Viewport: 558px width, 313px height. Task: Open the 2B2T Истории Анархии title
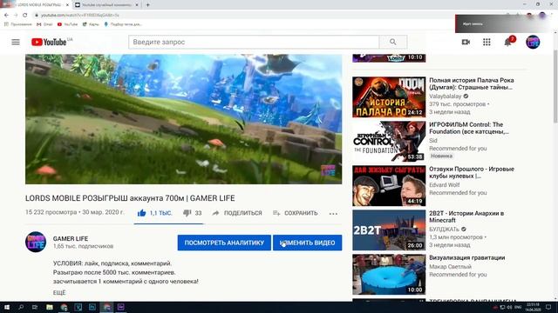click(x=466, y=216)
